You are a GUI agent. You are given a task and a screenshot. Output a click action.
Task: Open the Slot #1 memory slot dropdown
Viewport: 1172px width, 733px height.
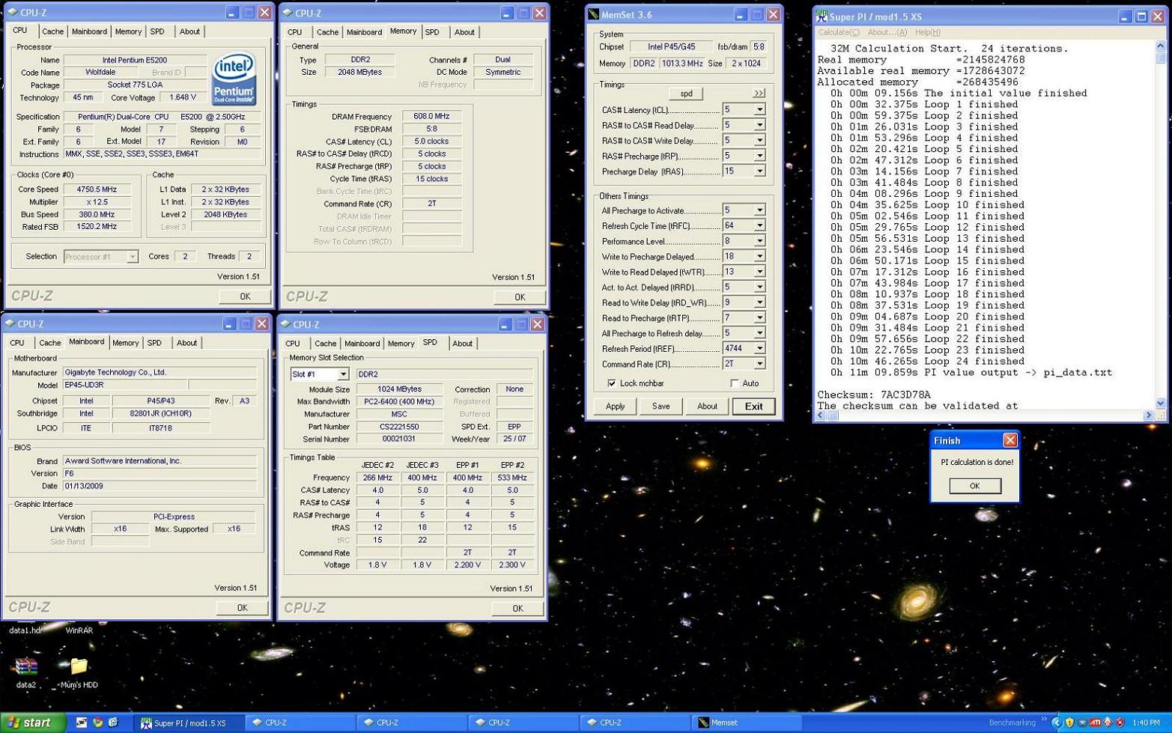pos(342,374)
